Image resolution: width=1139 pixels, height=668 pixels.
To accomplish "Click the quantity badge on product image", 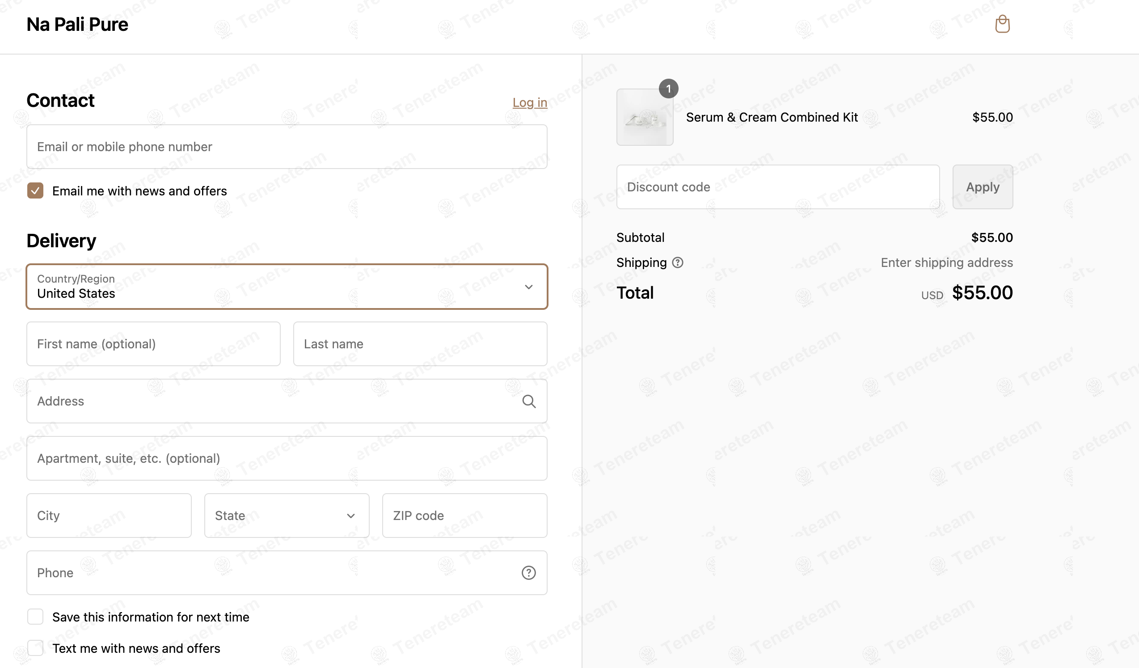I will point(668,89).
